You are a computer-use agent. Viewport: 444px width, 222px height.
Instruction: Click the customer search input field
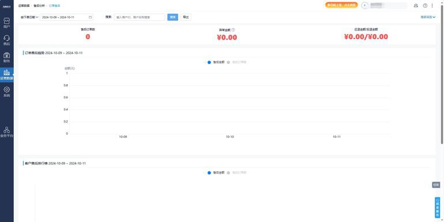point(140,17)
